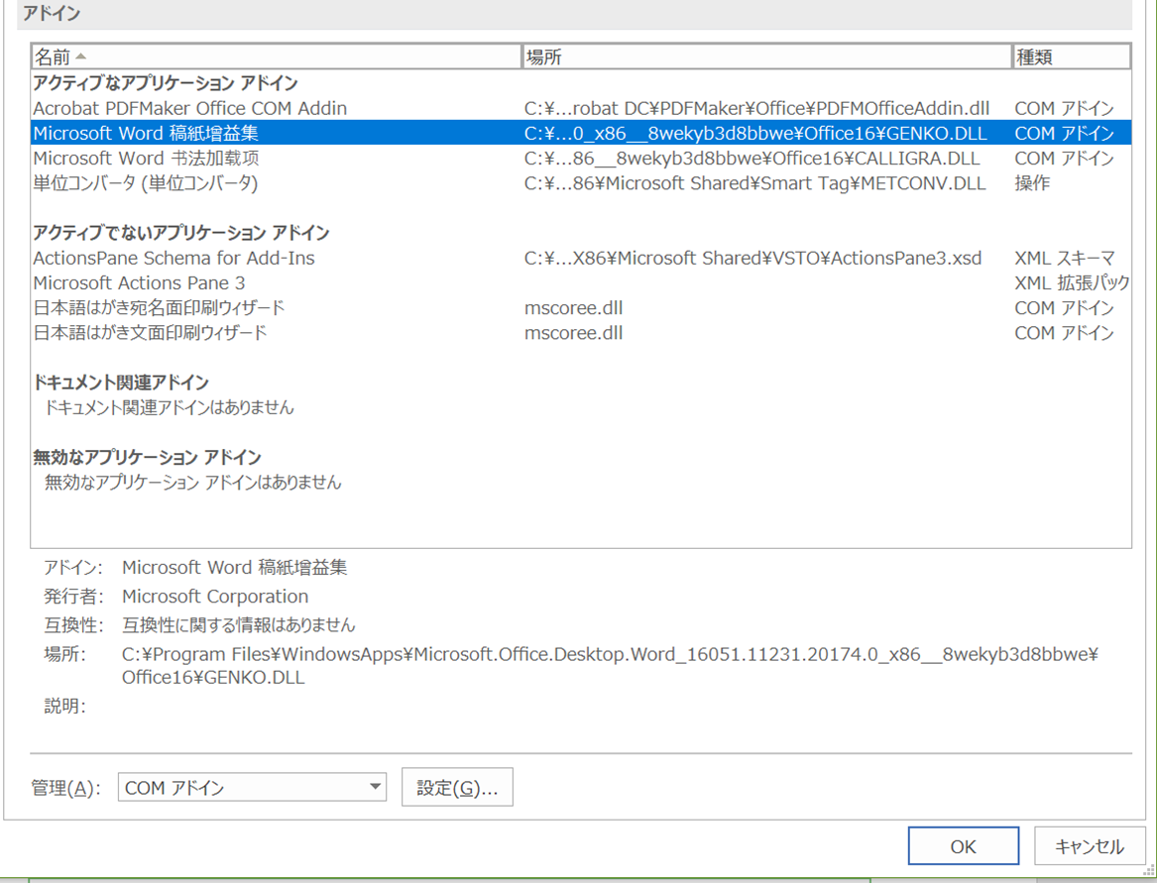The width and height of the screenshot is (1157, 883).
Task: Click the 操作 type cell
Action: pyautogui.click(x=1031, y=183)
